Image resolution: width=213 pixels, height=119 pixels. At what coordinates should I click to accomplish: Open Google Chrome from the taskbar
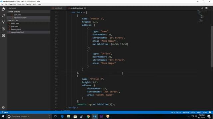click(x=88, y=116)
